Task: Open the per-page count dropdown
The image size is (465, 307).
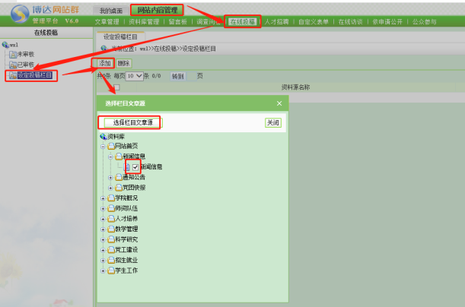Action: [x=134, y=76]
